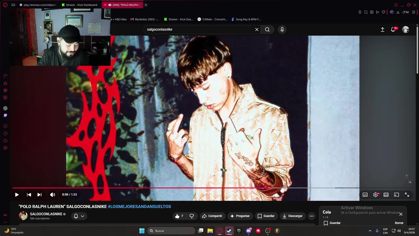
Task: Cast video to a device
Action: coord(396,195)
